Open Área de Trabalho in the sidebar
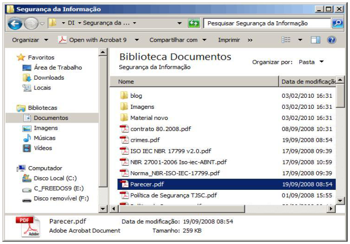Image resolution: width=350 pixels, height=244 pixels. click(x=52, y=68)
